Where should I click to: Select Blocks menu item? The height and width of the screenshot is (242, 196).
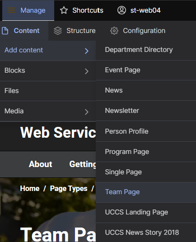[48, 71]
